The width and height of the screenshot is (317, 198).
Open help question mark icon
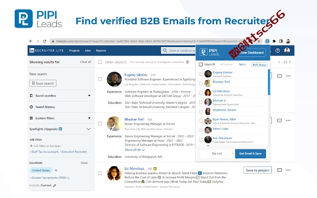277,50
